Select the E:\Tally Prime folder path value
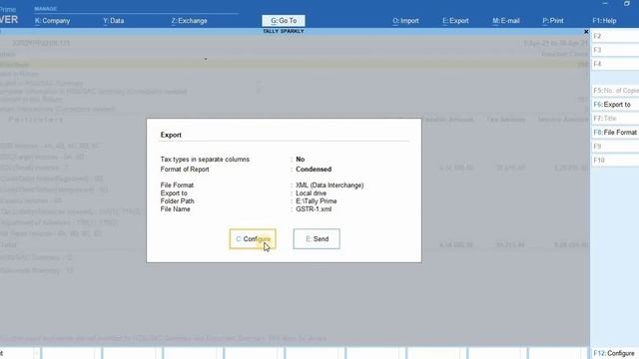Viewport: 639px width, 359px height. [317, 201]
